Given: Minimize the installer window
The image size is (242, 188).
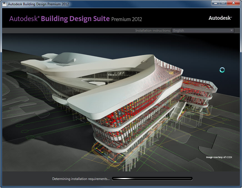Looking at the screenshot, I should click(216, 3).
